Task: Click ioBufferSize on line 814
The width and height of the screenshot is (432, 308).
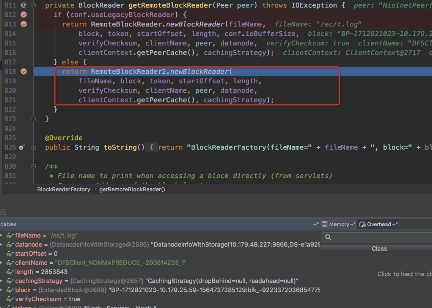Action: click(x=270, y=34)
